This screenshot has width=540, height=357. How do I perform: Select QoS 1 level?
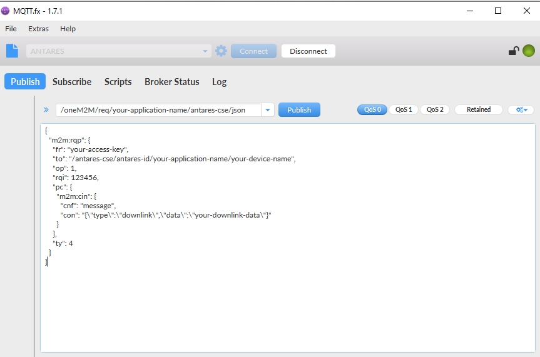pos(403,109)
